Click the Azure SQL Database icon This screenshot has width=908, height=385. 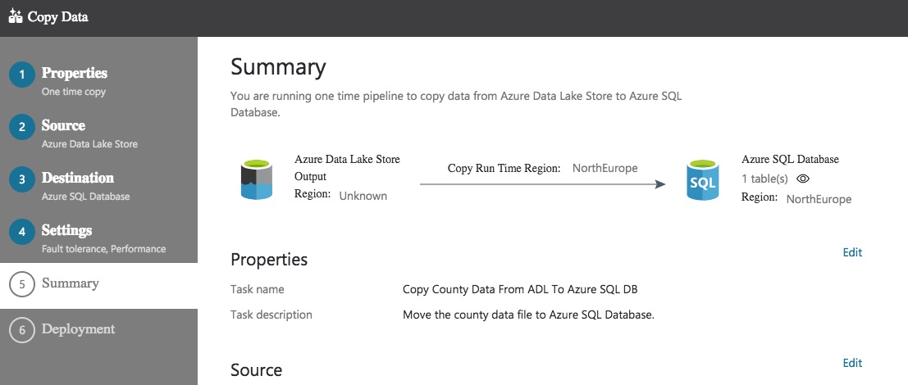(x=702, y=180)
